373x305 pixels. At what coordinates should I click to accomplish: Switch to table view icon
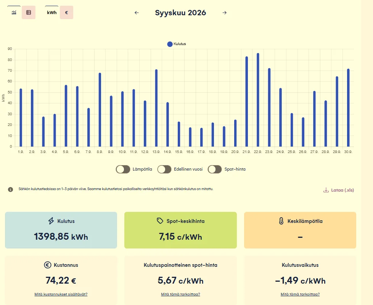[29, 13]
